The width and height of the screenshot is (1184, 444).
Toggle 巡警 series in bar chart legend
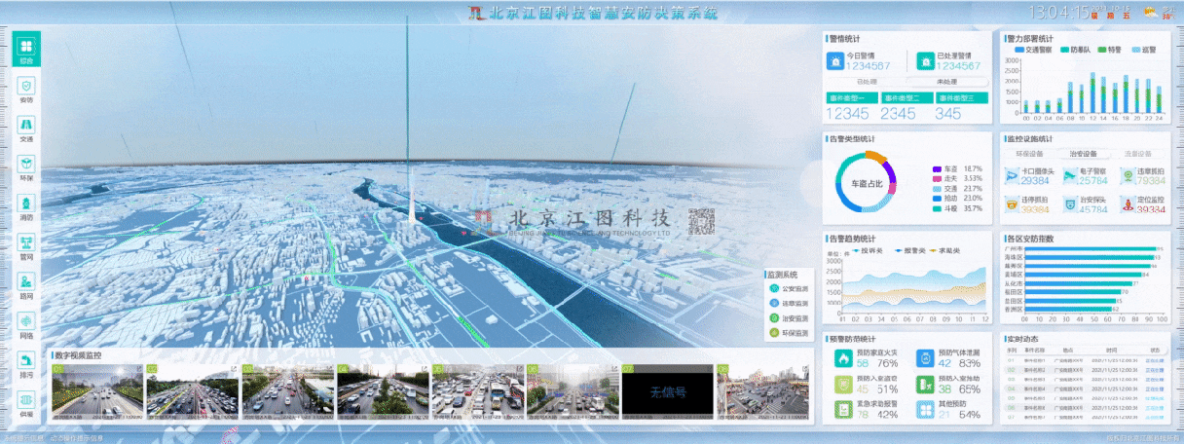point(1142,49)
